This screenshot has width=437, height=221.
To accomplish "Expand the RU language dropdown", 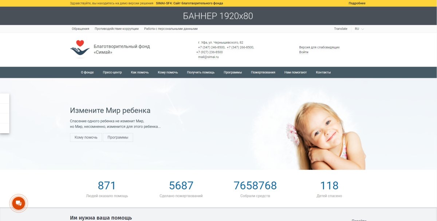I will coord(359,29).
